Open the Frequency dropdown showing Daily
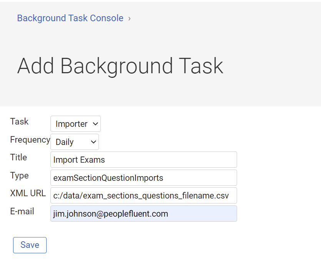This screenshot has height=276, width=321. (75, 142)
